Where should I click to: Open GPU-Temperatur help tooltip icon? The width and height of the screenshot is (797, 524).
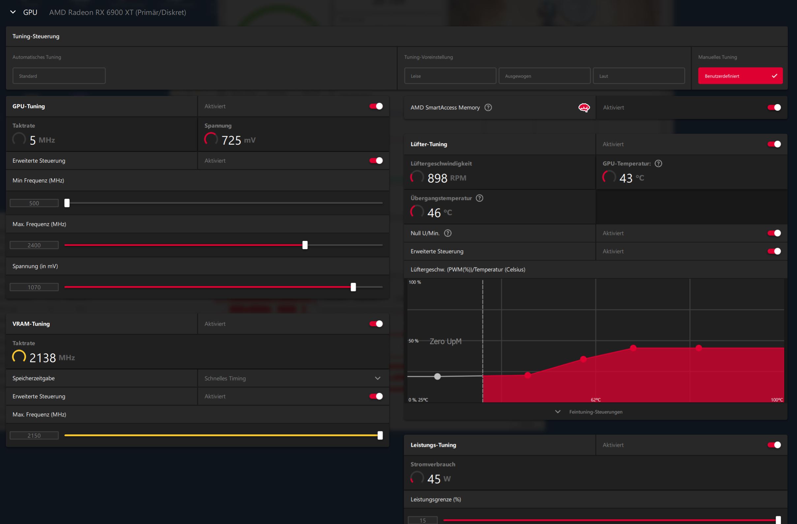658,163
